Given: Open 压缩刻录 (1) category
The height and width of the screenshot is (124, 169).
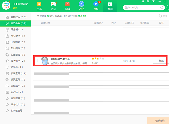Looking at the screenshot, I should [x=16, y=42].
